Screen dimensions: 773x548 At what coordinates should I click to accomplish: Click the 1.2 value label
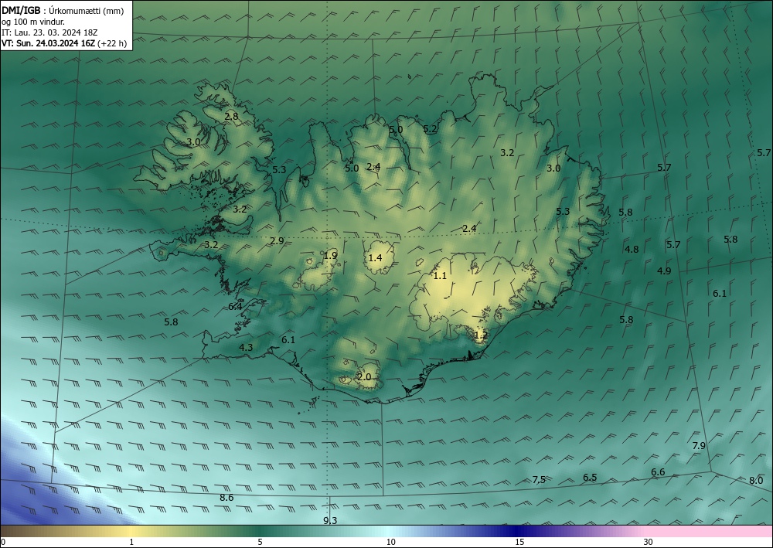(481, 335)
